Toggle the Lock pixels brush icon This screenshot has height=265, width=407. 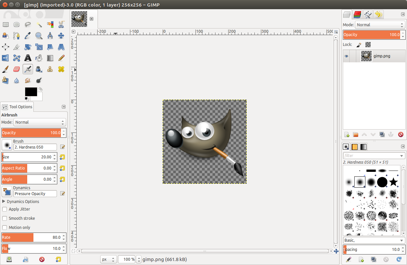coord(359,45)
